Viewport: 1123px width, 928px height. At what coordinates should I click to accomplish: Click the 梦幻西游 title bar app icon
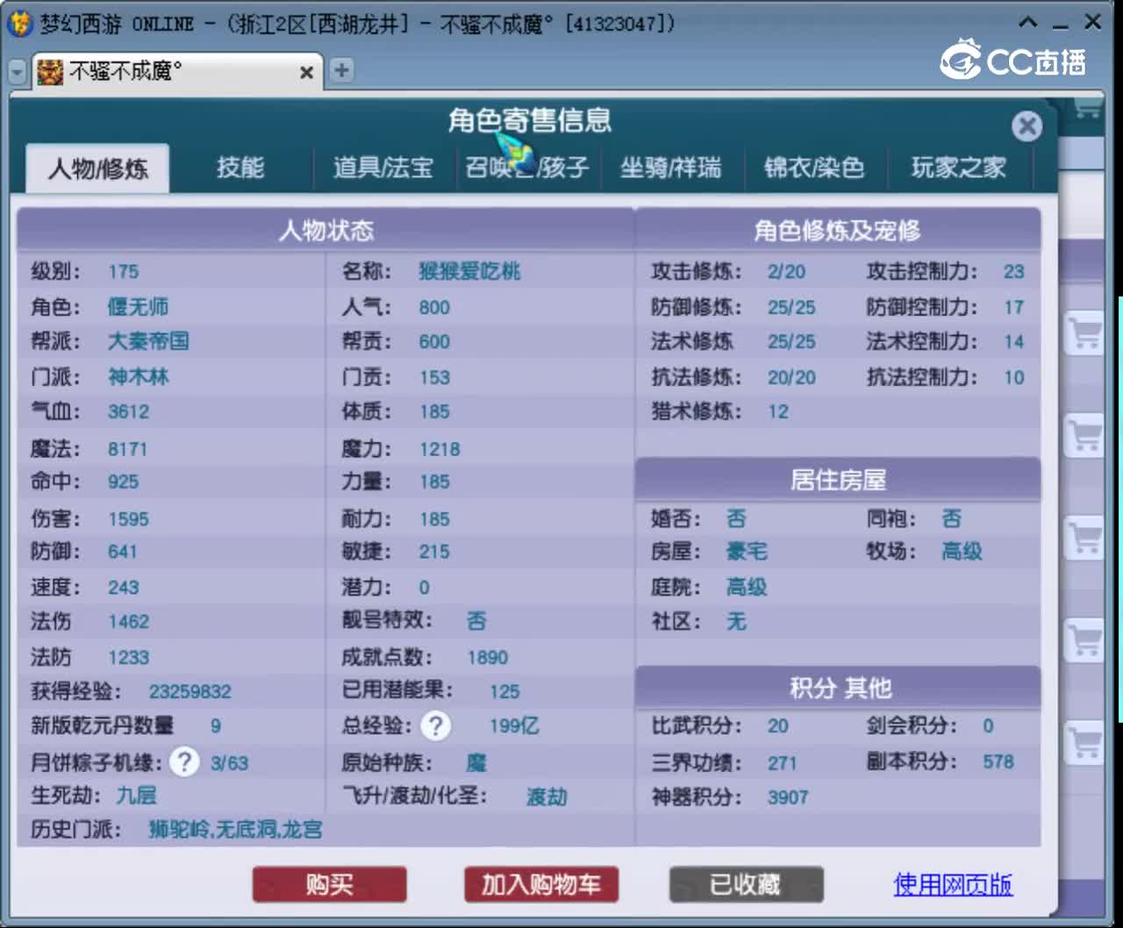click(x=19, y=23)
